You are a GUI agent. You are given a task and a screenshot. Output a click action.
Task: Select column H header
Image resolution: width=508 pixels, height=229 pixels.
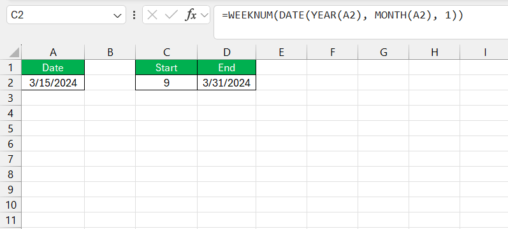pos(435,52)
